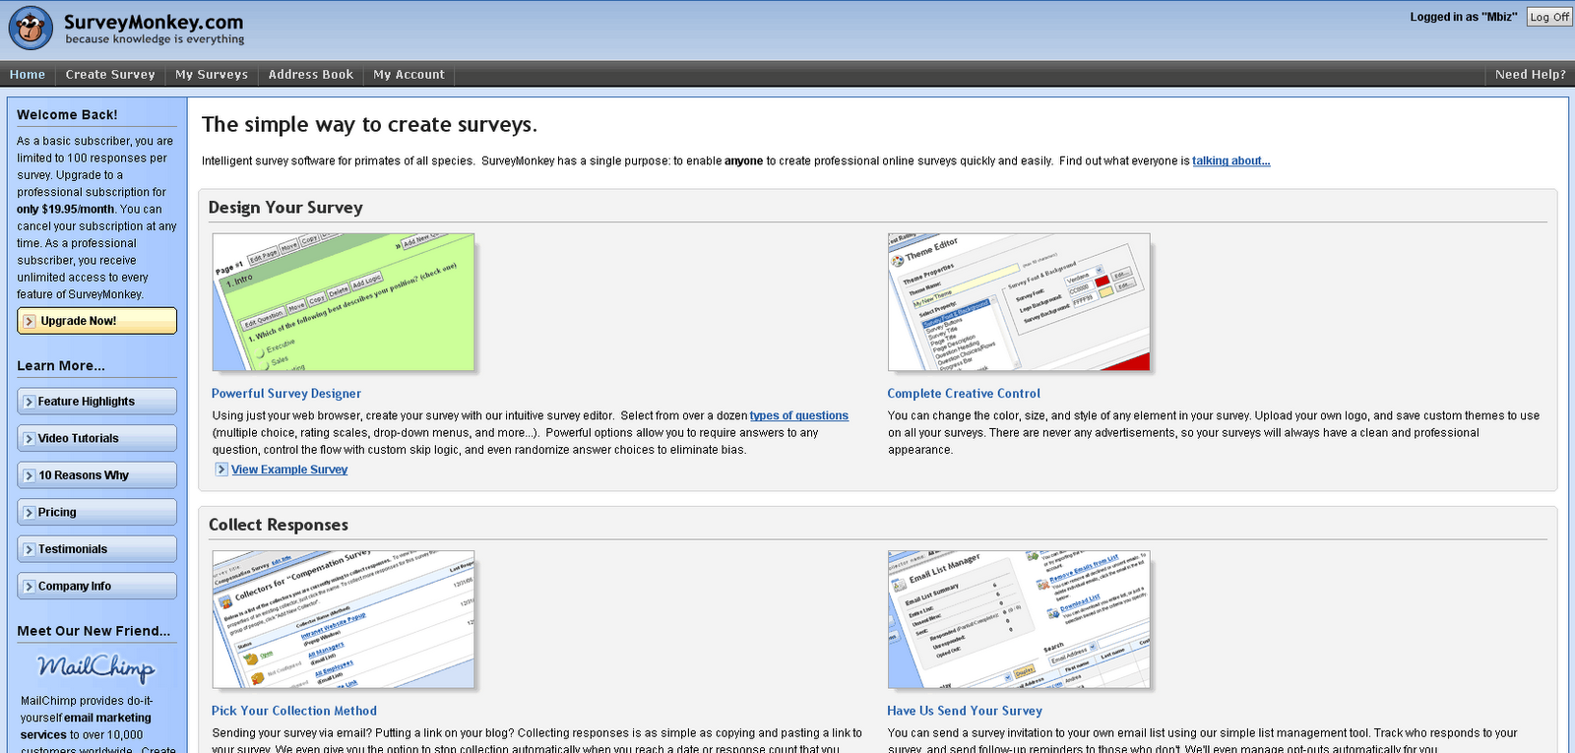
Task: Click arrow icon beside Feature Highlights
Action: click(x=28, y=402)
